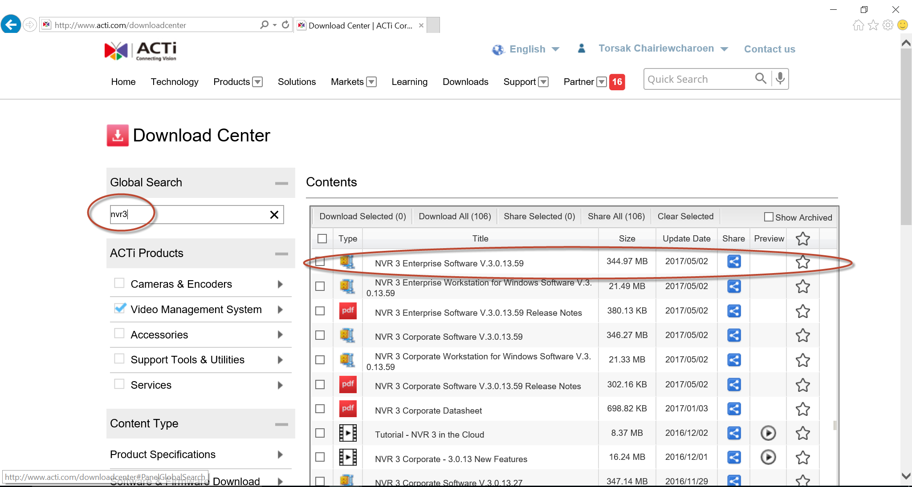The height and width of the screenshot is (487, 912).
Task: Check the Accessories checkbox
Action: point(119,333)
